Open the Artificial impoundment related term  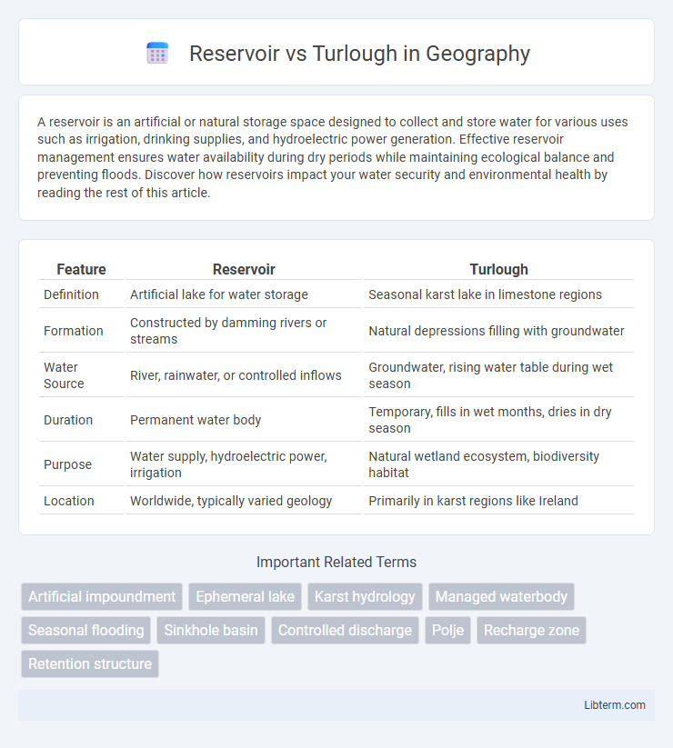pyautogui.click(x=102, y=596)
